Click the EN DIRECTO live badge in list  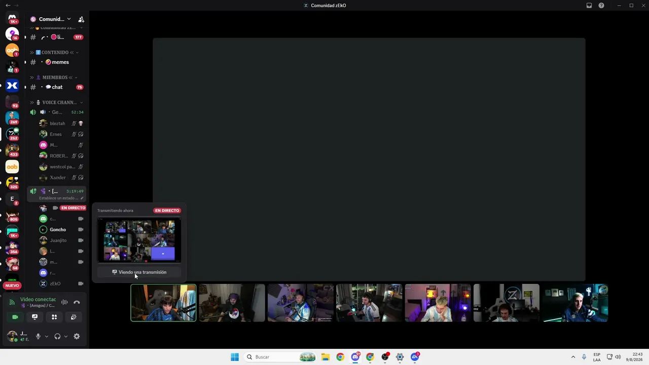73,208
